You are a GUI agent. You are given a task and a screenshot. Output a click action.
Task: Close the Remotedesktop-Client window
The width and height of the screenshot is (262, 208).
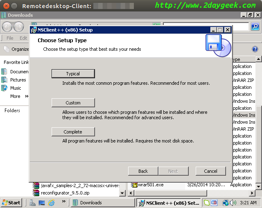coord(7,6)
